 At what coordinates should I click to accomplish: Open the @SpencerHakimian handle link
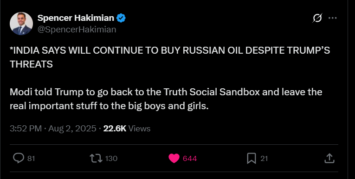click(77, 30)
